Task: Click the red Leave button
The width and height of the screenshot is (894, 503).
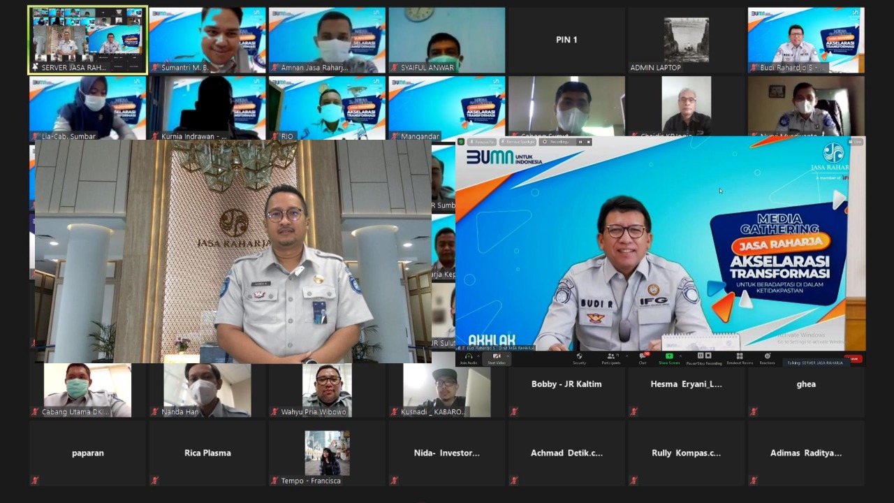Action: 853,358
